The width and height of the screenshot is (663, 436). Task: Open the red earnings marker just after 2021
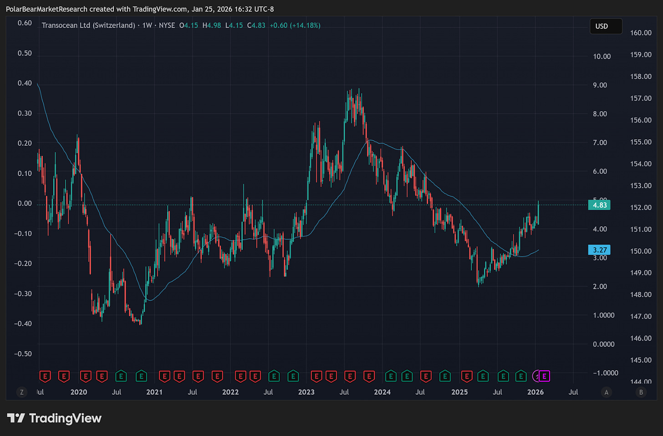point(164,376)
